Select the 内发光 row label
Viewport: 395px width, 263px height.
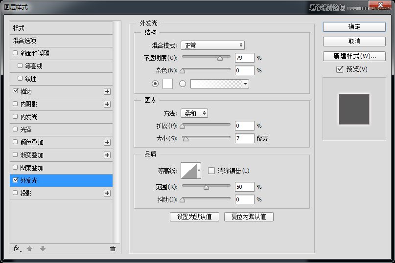coord(29,117)
